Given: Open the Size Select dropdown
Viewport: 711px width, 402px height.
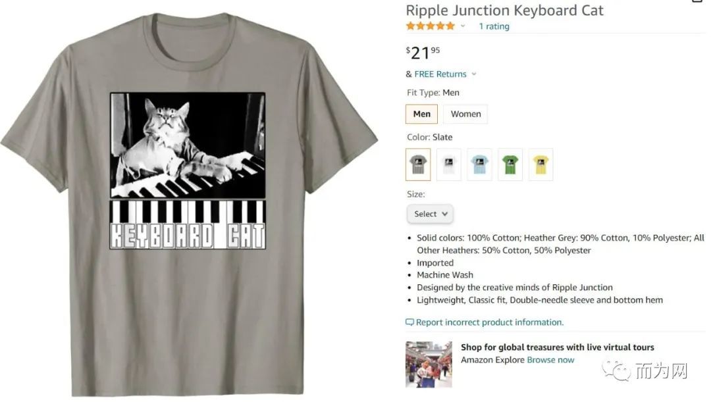Looking at the screenshot, I should 430,214.
